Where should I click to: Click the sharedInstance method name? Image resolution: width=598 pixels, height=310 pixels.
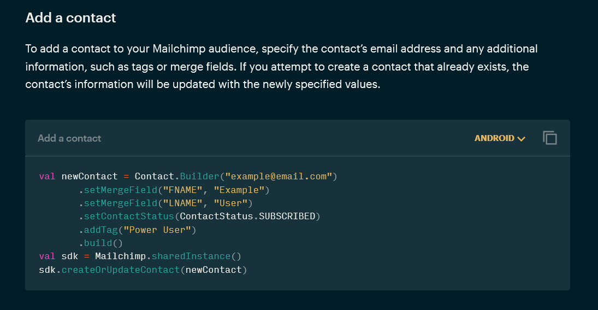(191, 256)
